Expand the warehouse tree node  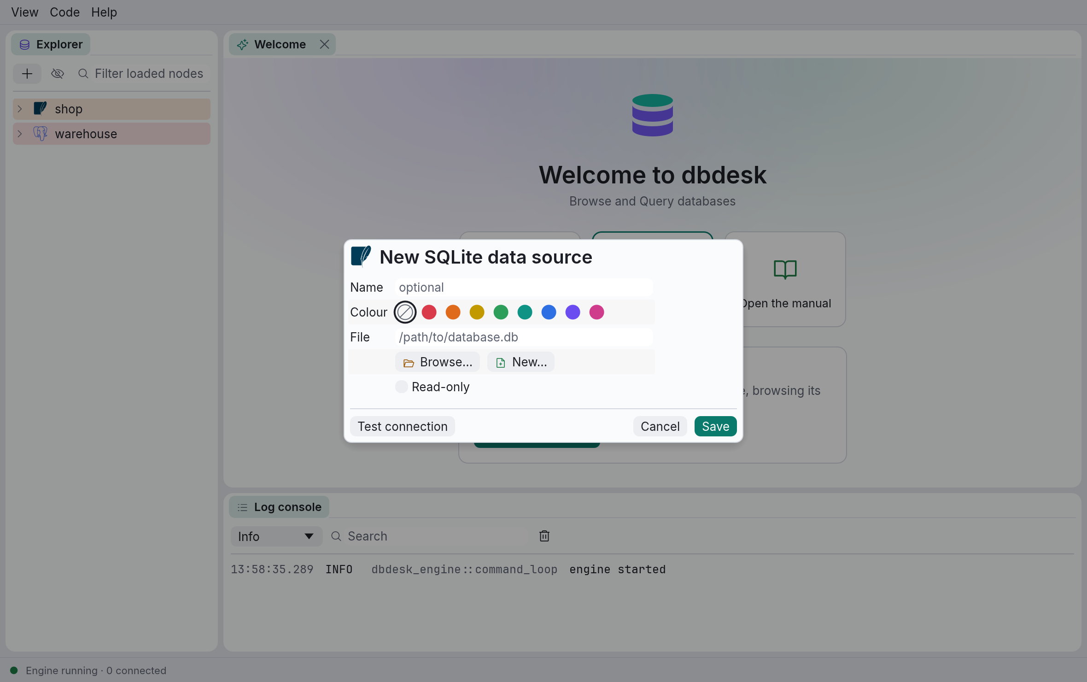tap(20, 134)
